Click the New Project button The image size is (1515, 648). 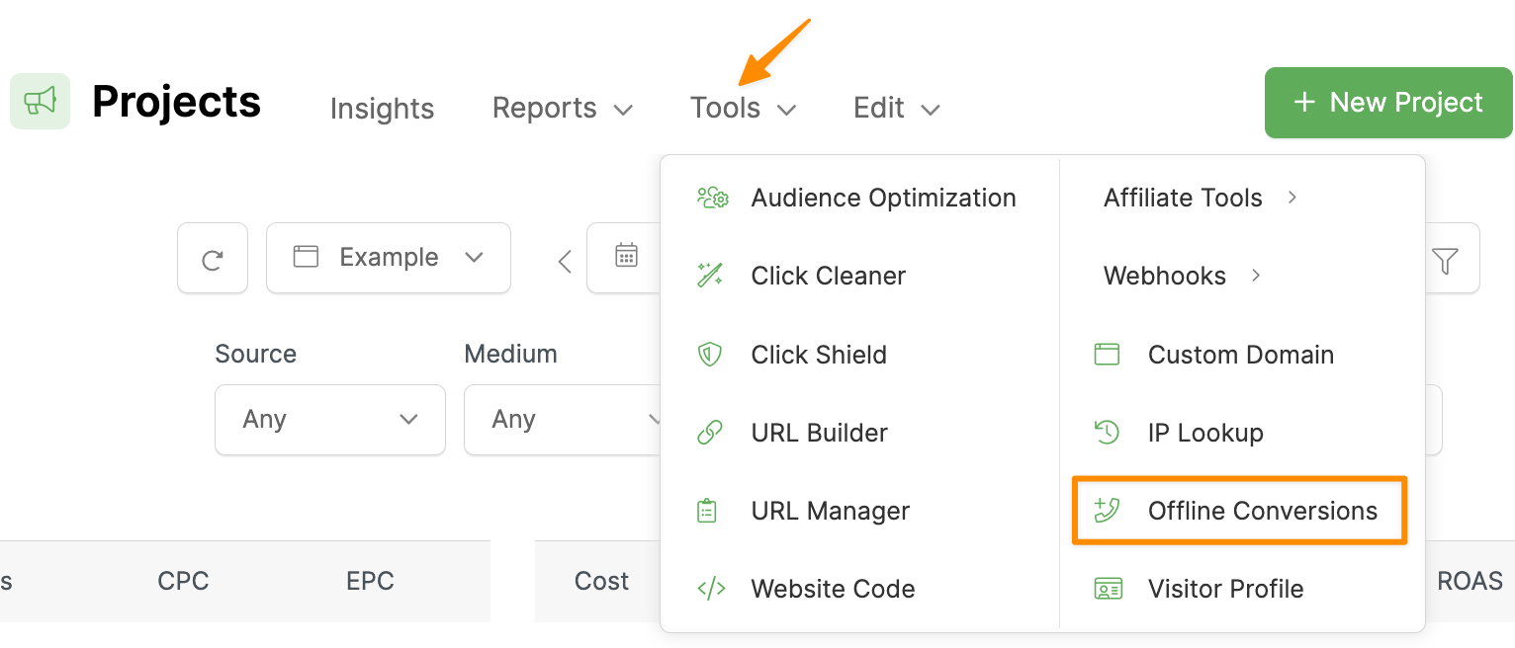1387,103
